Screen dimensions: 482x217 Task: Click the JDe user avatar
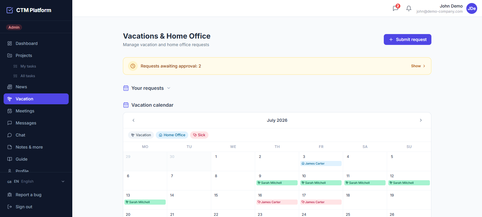[472, 8]
